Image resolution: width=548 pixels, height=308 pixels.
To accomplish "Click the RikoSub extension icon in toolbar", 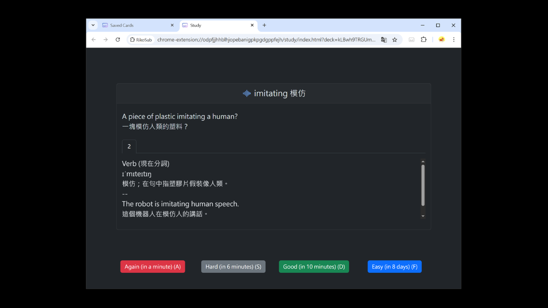I will click(411, 40).
